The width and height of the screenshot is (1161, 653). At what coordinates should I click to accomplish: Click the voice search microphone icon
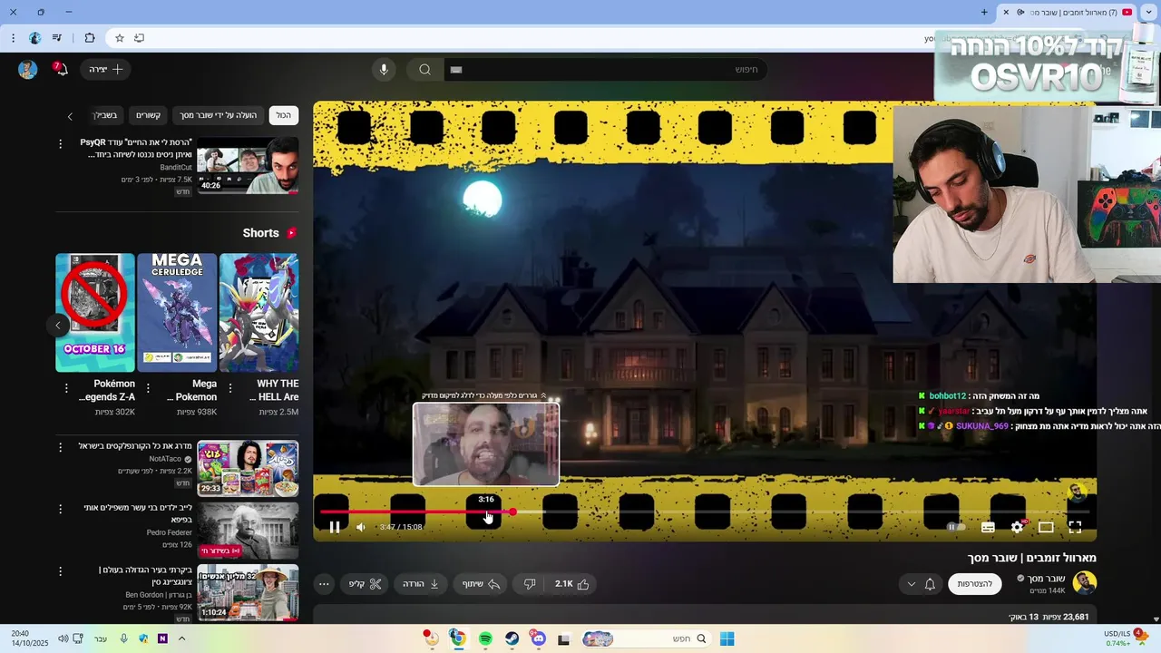tap(384, 69)
